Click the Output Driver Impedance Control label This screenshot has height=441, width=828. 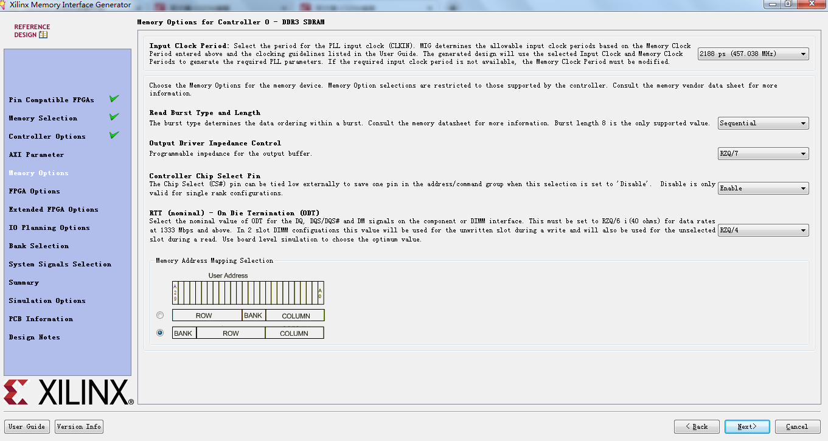click(215, 143)
